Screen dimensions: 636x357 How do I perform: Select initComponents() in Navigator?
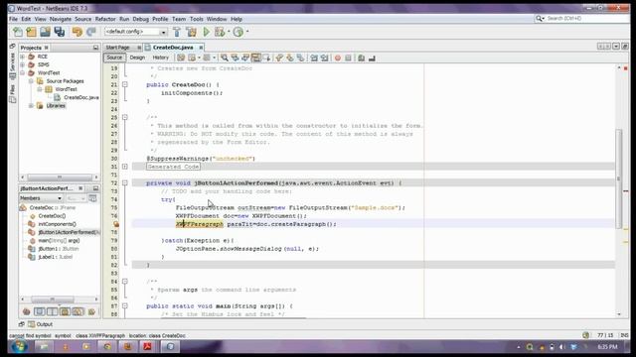(57, 224)
